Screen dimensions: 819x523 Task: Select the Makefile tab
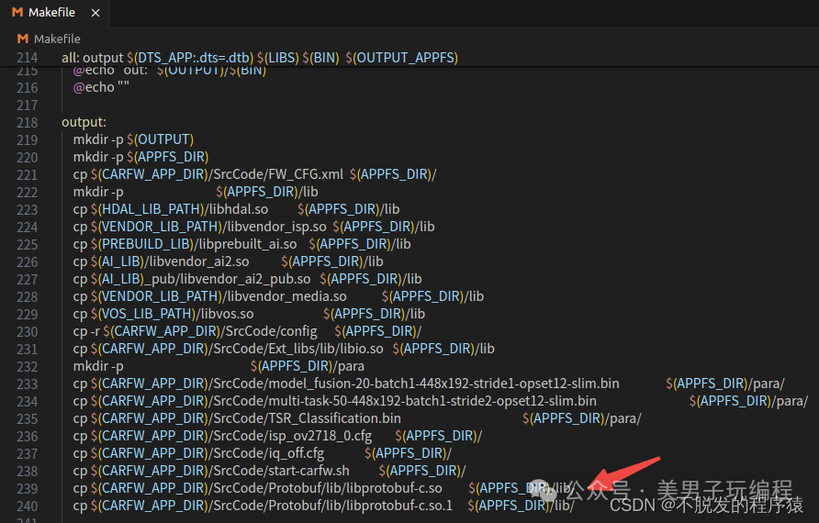point(54,13)
